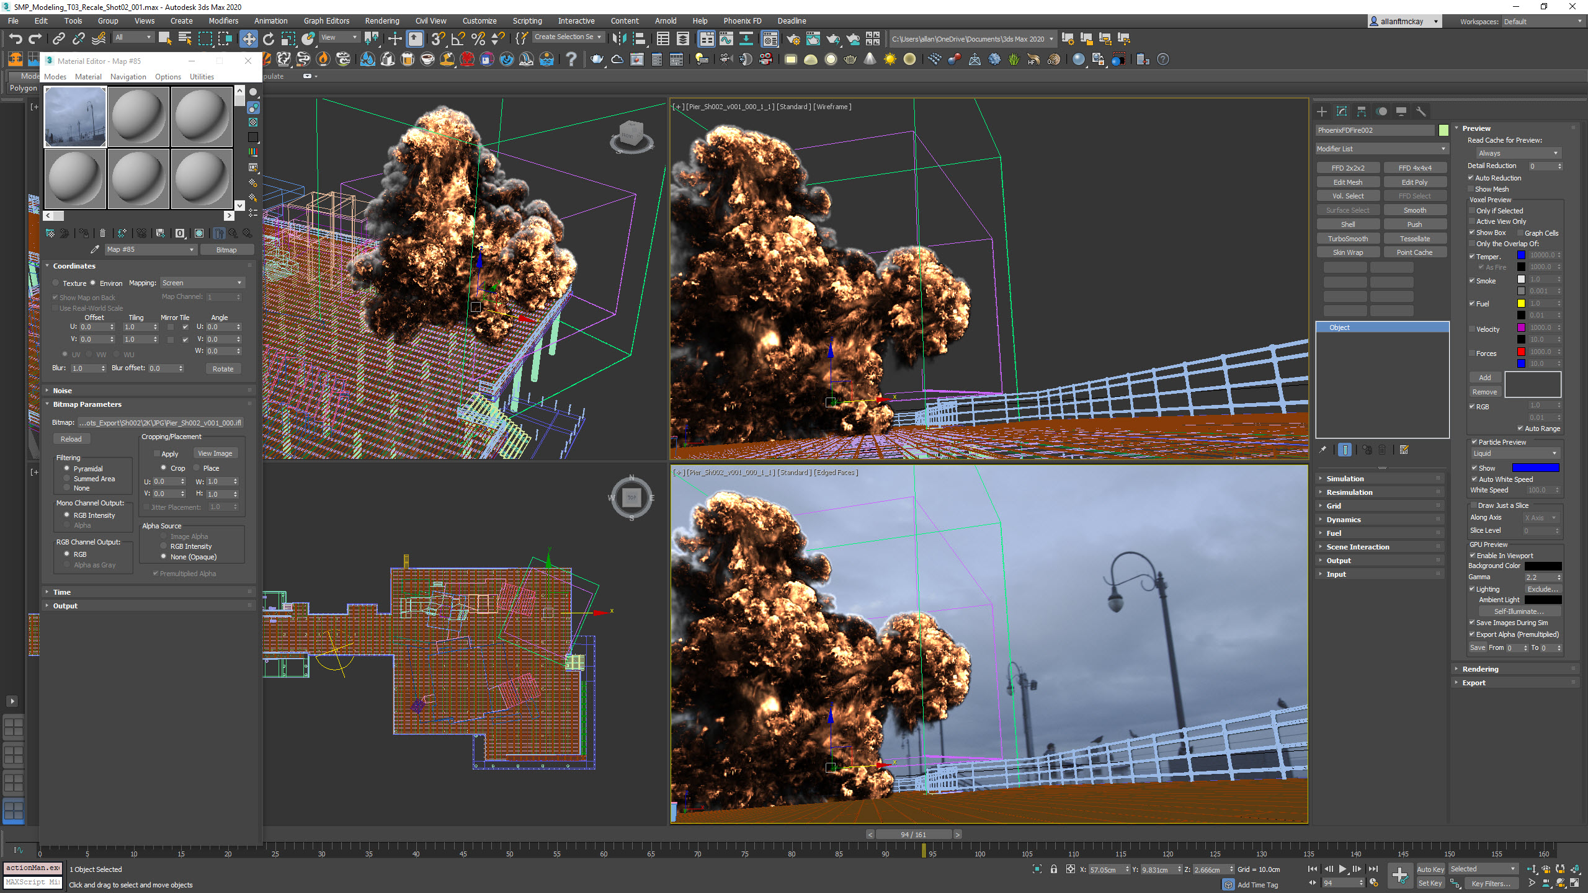Viewport: 1588px width, 893px height.
Task: Open the Graph Editors menu
Action: click(326, 21)
